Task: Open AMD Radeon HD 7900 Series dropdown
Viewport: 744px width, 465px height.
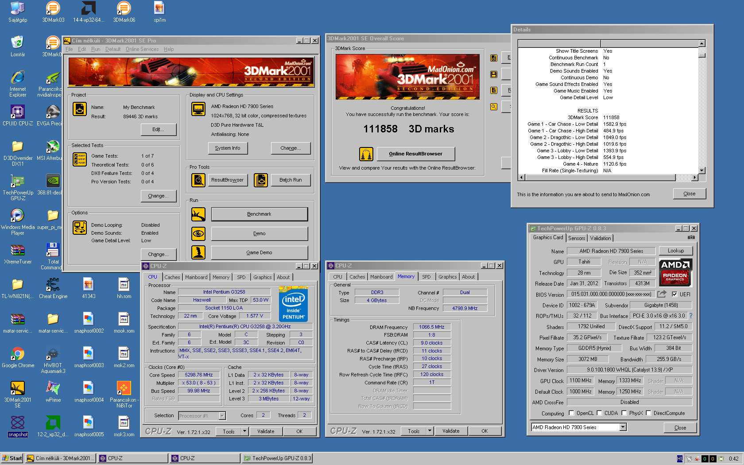Action: pos(623,427)
